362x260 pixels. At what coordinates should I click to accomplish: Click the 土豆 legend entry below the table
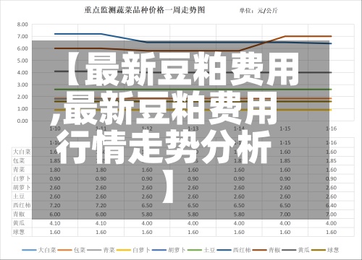201,250
